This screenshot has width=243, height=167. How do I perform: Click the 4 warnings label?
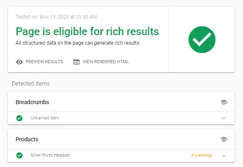click(201, 155)
